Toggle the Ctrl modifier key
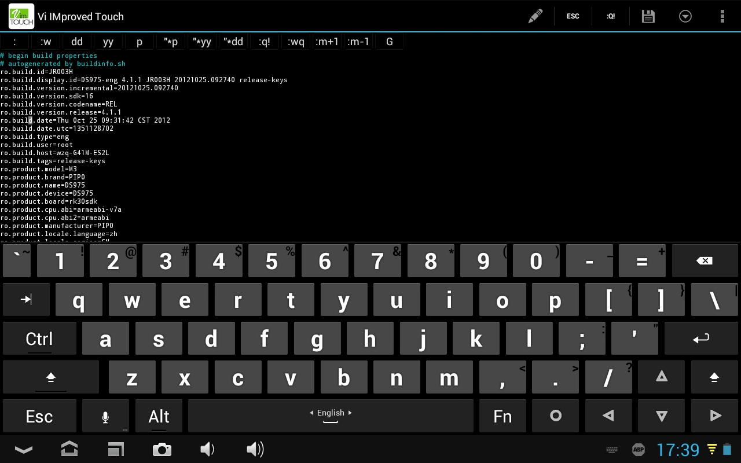Image resolution: width=741 pixels, height=463 pixels. tap(39, 339)
